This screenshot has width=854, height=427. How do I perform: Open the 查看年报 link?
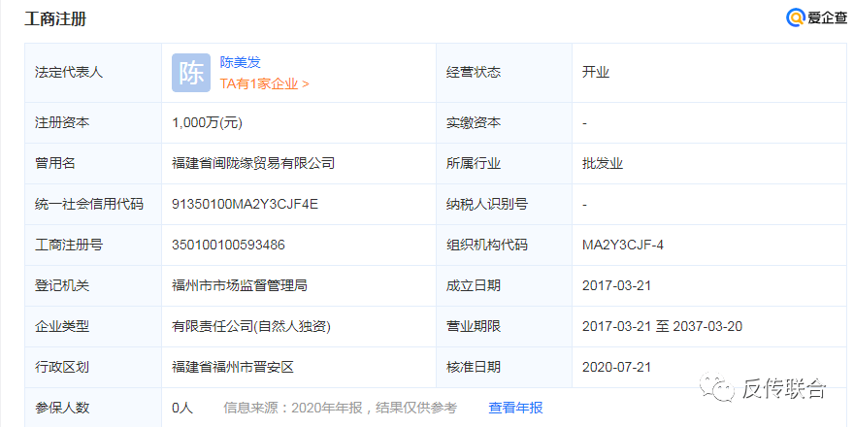pos(515,408)
